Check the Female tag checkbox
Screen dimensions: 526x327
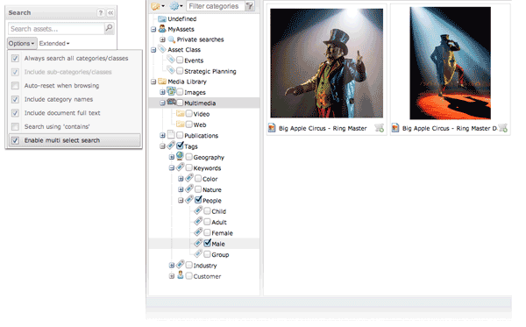pyautogui.click(x=207, y=232)
